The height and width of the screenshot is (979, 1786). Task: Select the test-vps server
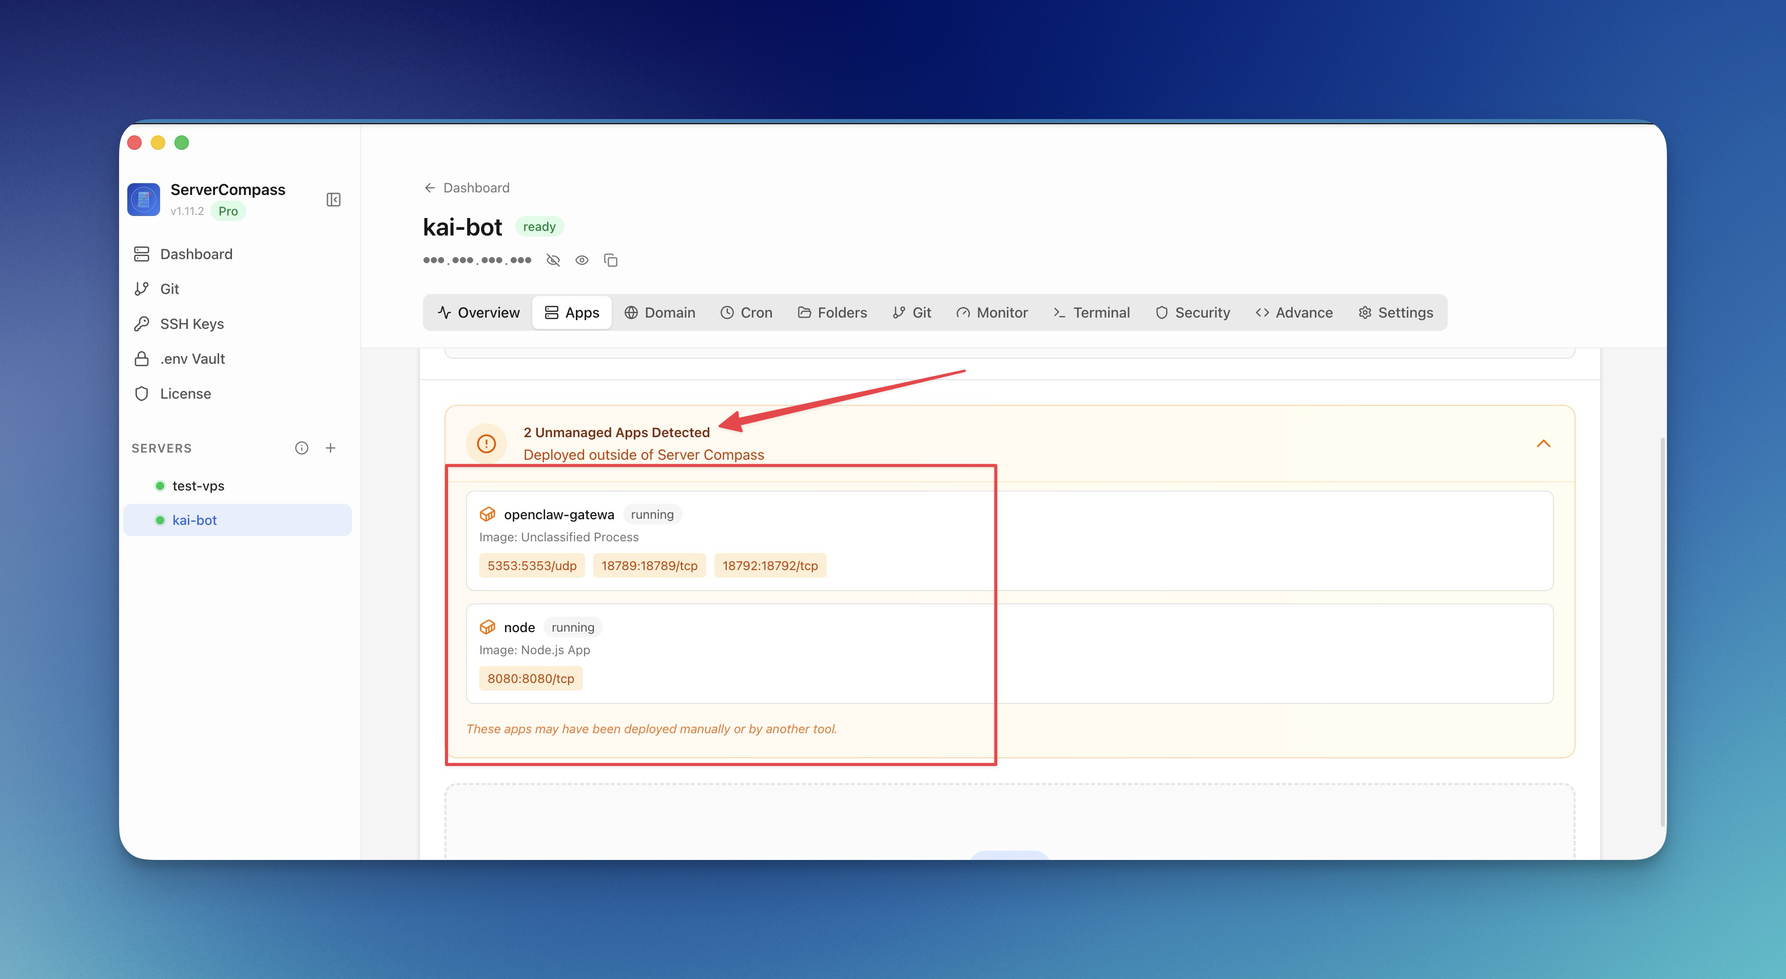click(198, 485)
